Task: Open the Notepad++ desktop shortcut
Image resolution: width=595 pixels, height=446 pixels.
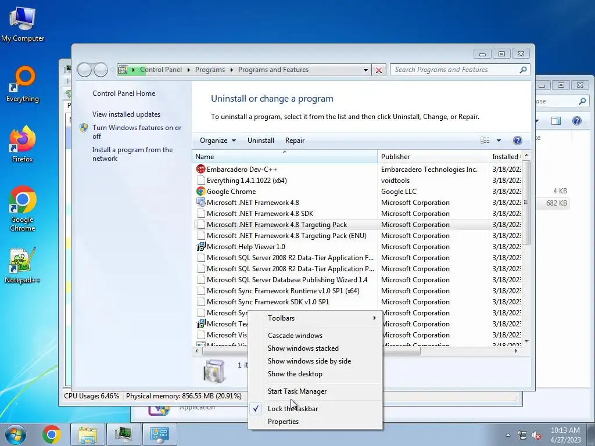Action: click(x=23, y=265)
